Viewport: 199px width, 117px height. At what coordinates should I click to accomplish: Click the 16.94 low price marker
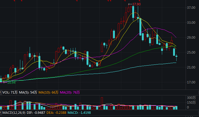click(x=11, y=83)
